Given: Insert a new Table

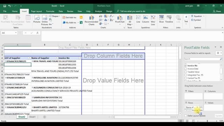Looking at the screenshot, I should tap(28, 19).
